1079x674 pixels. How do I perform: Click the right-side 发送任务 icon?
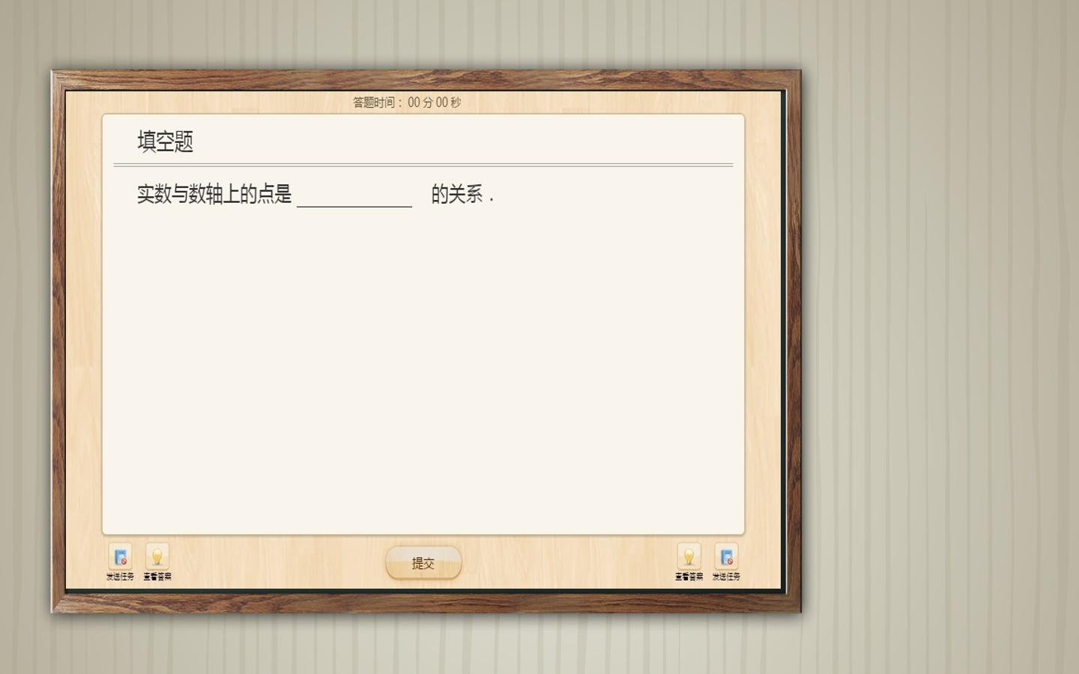pyautogui.click(x=726, y=556)
